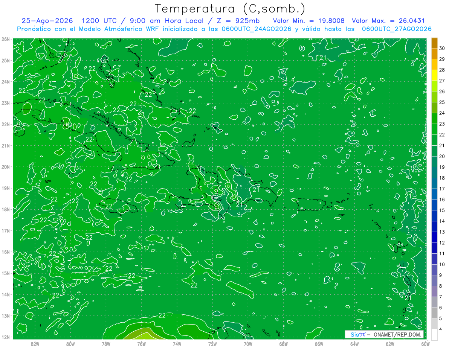Click the legend value '17'
Image resolution: width=452 pixels, height=349 pixels.
pyautogui.click(x=442, y=189)
